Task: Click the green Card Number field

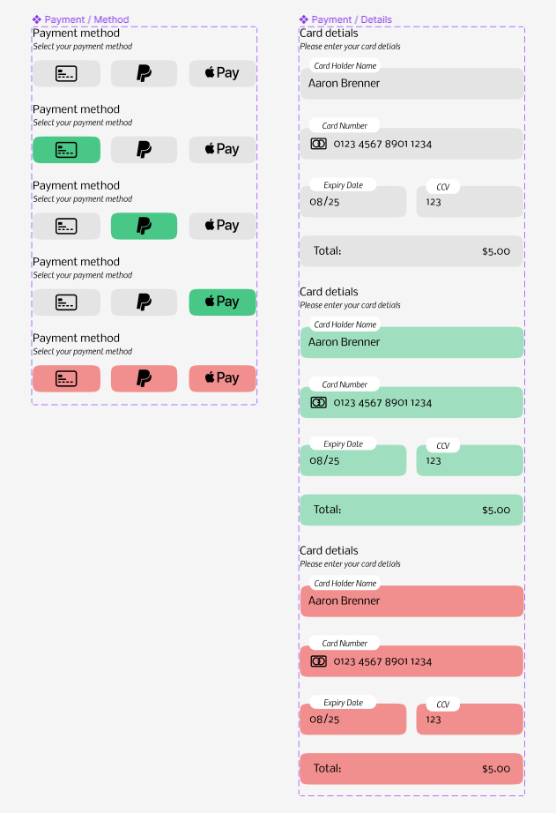Action: (412, 402)
